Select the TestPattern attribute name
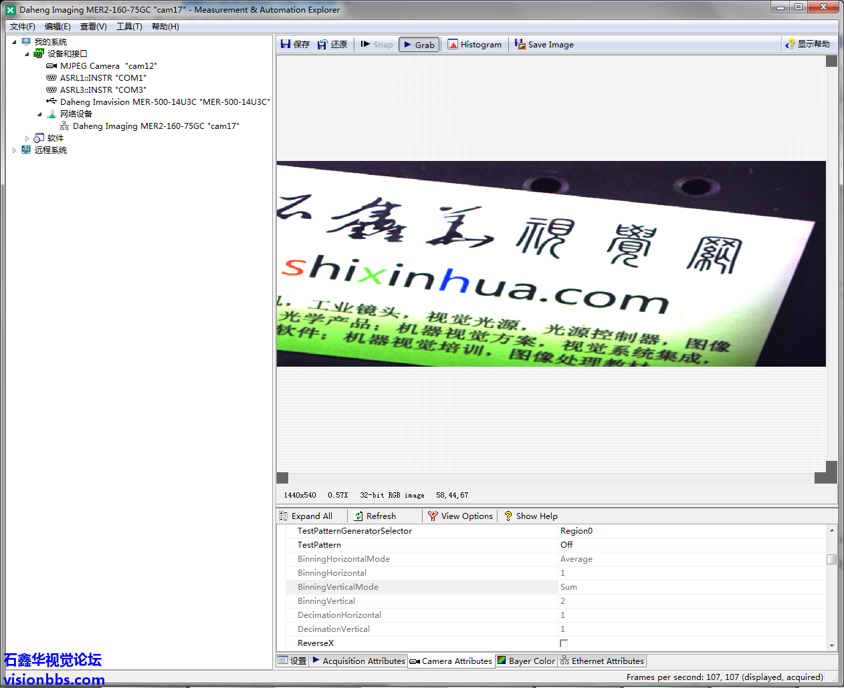This screenshot has height=688, width=844. 319,545
